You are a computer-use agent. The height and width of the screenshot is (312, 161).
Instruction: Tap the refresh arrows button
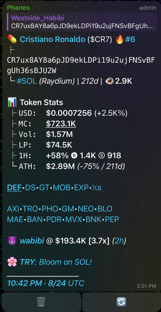coord(122,302)
